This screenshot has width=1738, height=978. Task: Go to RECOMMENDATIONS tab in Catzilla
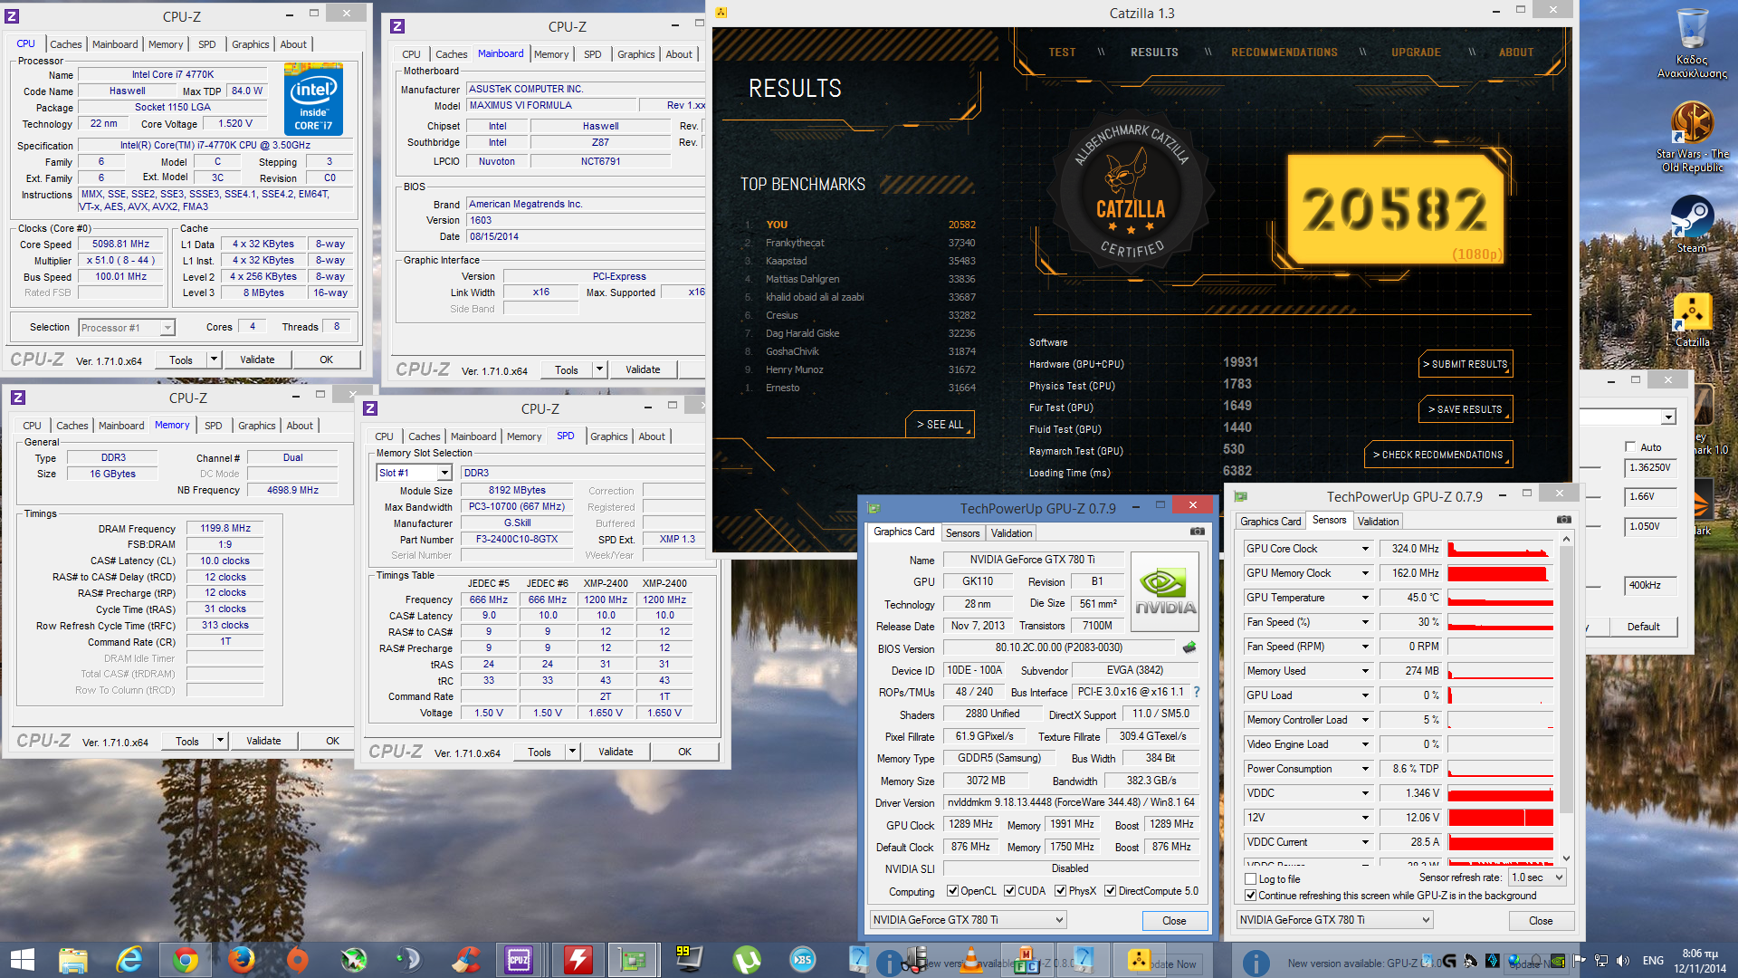[x=1284, y=53]
